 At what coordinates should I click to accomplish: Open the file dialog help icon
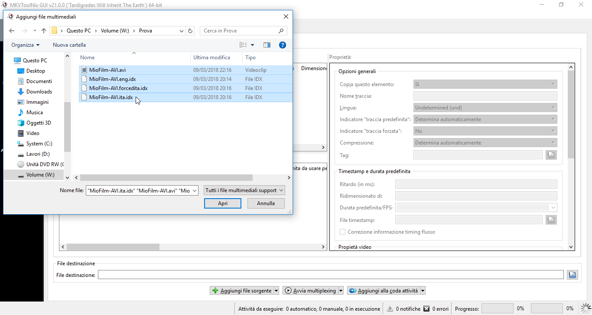pyautogui.click(x=283, y=45)
